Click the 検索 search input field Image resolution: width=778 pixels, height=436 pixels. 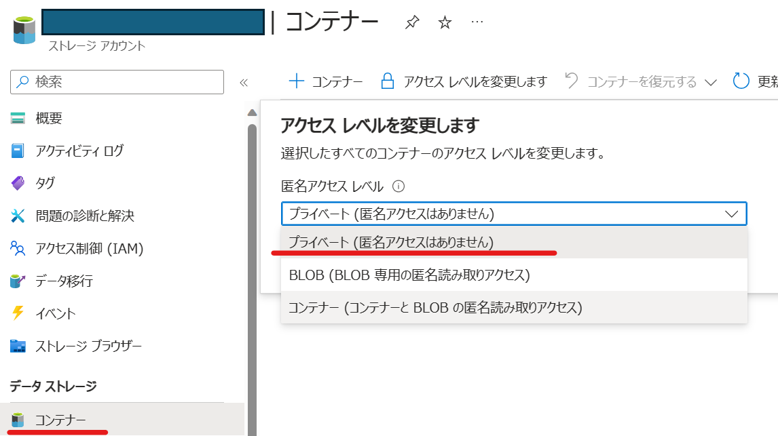117,82
